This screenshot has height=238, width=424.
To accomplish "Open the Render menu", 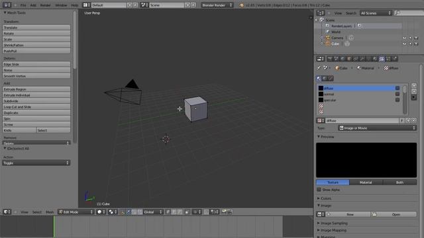I will click(x=46, y=5).
